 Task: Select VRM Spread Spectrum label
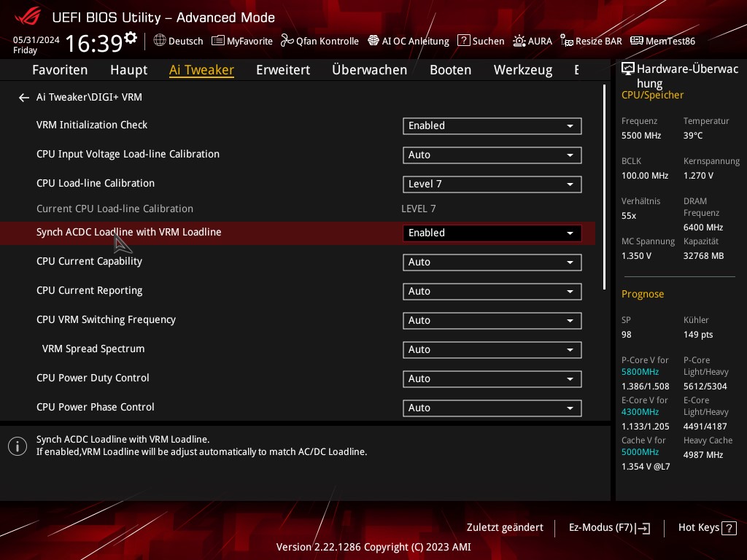[93, 349]
